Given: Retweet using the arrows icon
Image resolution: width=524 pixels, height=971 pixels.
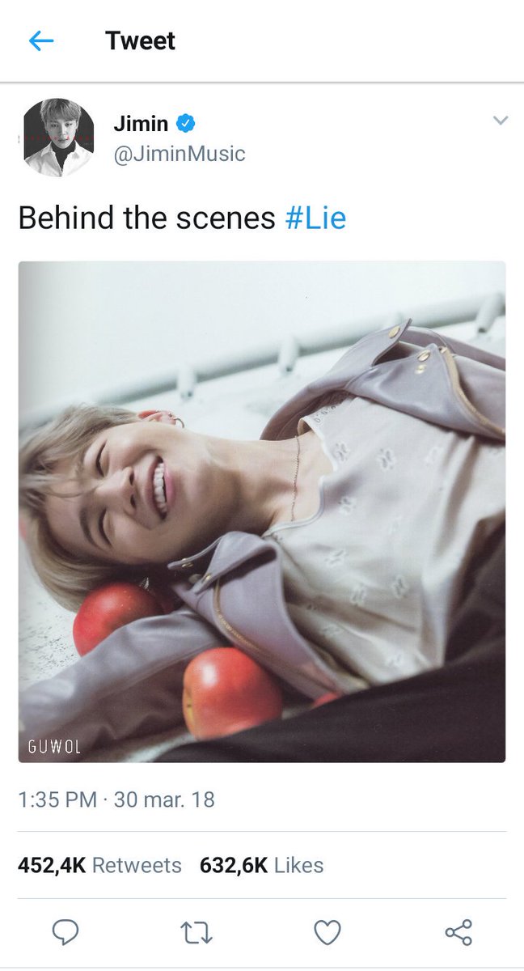Looking at the screenshot, I should pos(196,933).
